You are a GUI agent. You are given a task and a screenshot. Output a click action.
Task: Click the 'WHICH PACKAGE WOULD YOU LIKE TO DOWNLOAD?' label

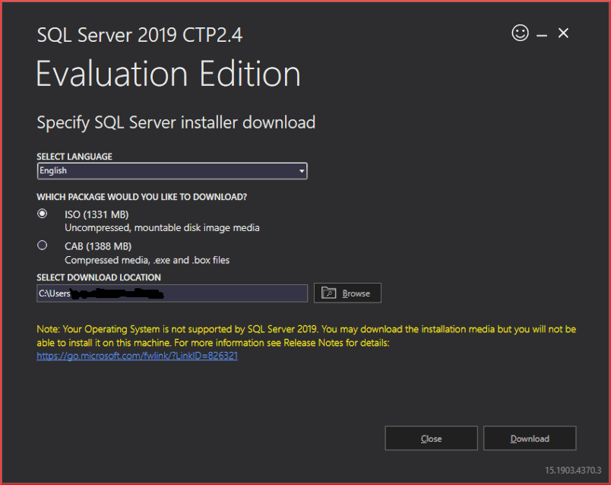pyautogui.click(x=142, y=197)
